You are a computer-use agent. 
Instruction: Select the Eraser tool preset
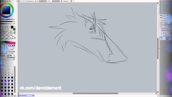[x=3, y=36]
